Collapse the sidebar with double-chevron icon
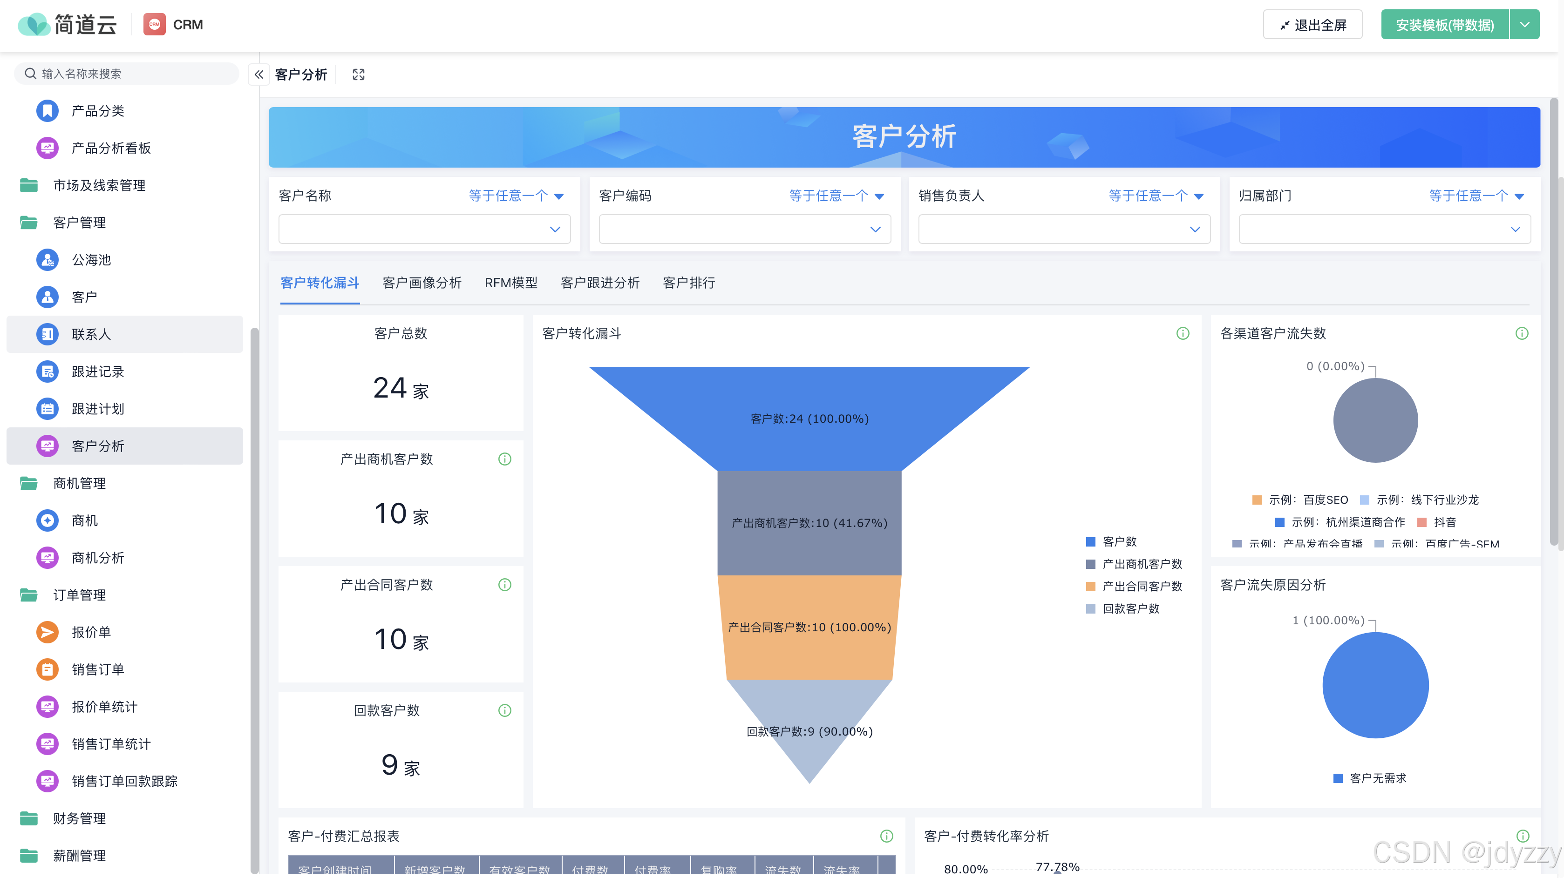Image resolution: width=1564 pixels, height=878 pixels. [x=258, y=74]
